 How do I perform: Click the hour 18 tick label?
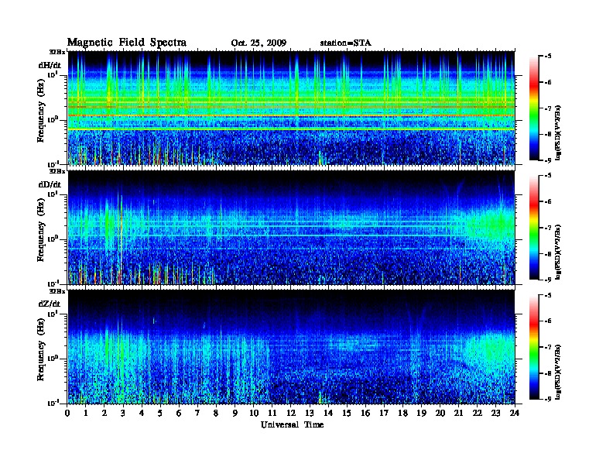pos(402,414)
